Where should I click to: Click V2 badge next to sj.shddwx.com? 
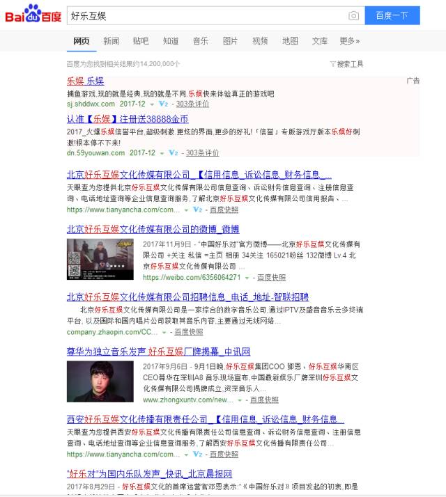[x=164, y=104]
